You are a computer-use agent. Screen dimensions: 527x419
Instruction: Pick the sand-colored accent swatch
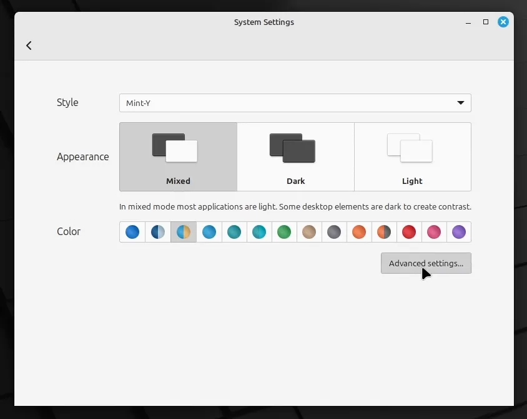[309, 231]
